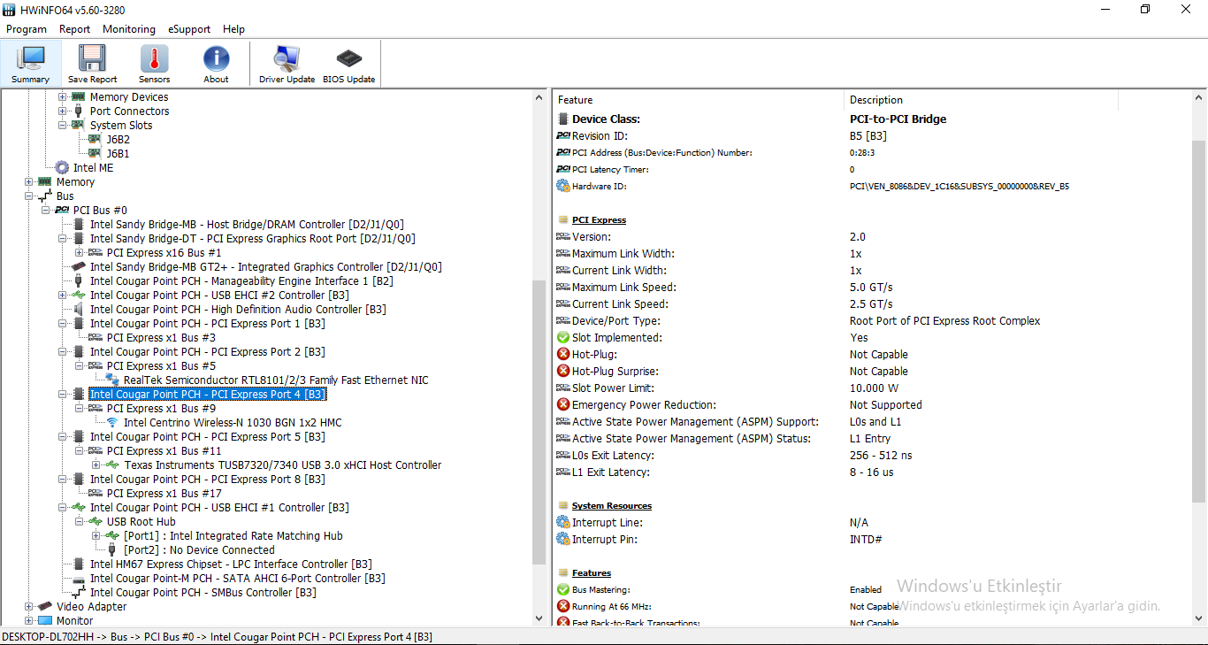Expand the Monitor tree node
1208x645 pixels.
pos(29,620)
